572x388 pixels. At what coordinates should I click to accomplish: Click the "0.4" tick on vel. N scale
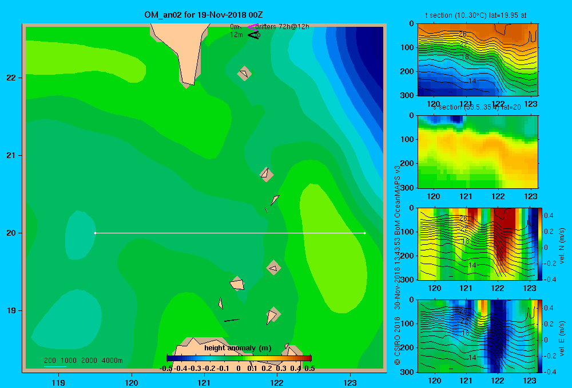549,216
